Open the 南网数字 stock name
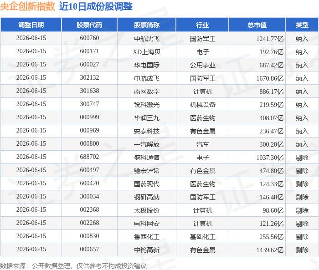This screenshot has width=319, height=270. 146,92
